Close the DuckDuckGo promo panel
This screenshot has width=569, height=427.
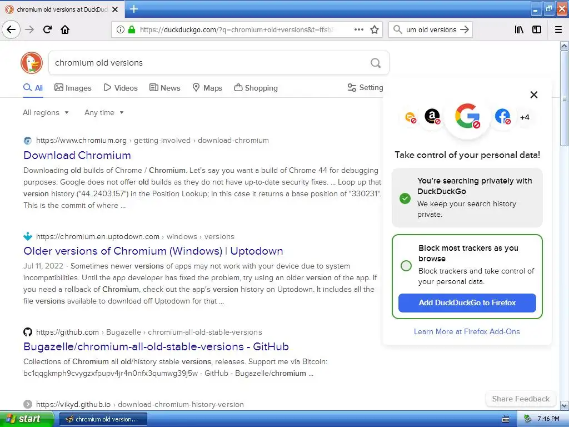pyautogui.click(x=534, y=95)
